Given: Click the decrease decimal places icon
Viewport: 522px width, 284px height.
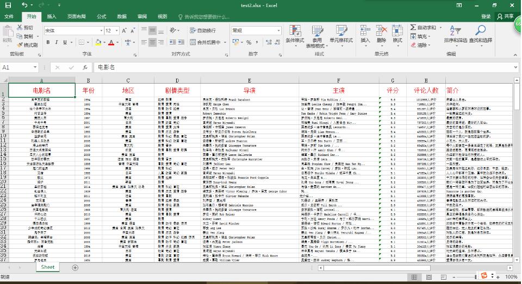Looking at the screenshot, I should pyautogui.click(x=277, y=42).
